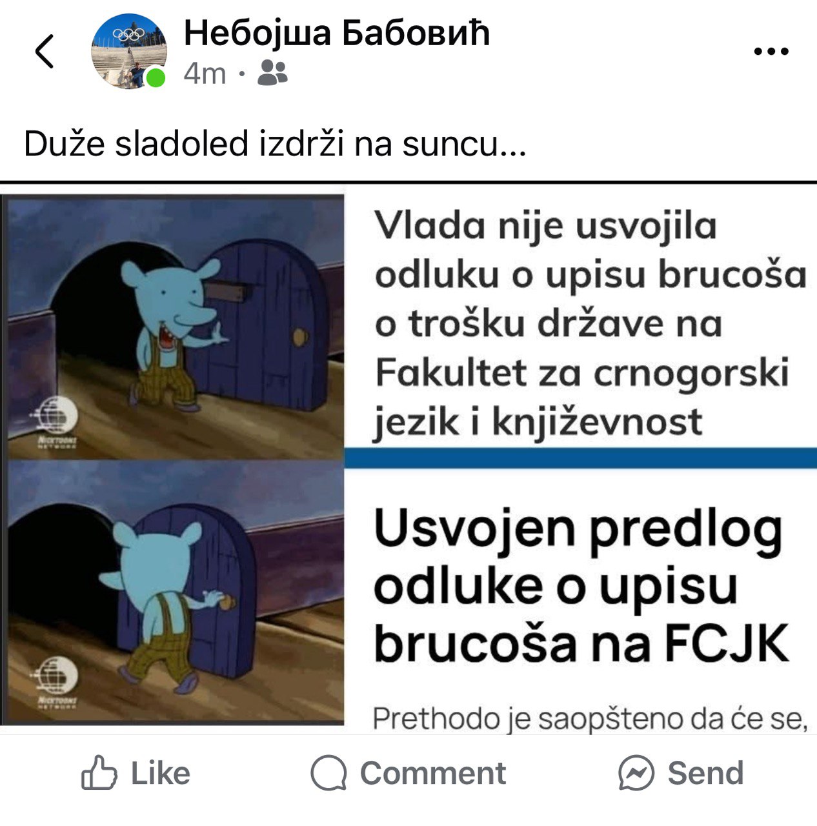Tap the caption "Duže sladoled izdrži na suncu"
The height and width of the screenshot is (826, 817).
275,144
